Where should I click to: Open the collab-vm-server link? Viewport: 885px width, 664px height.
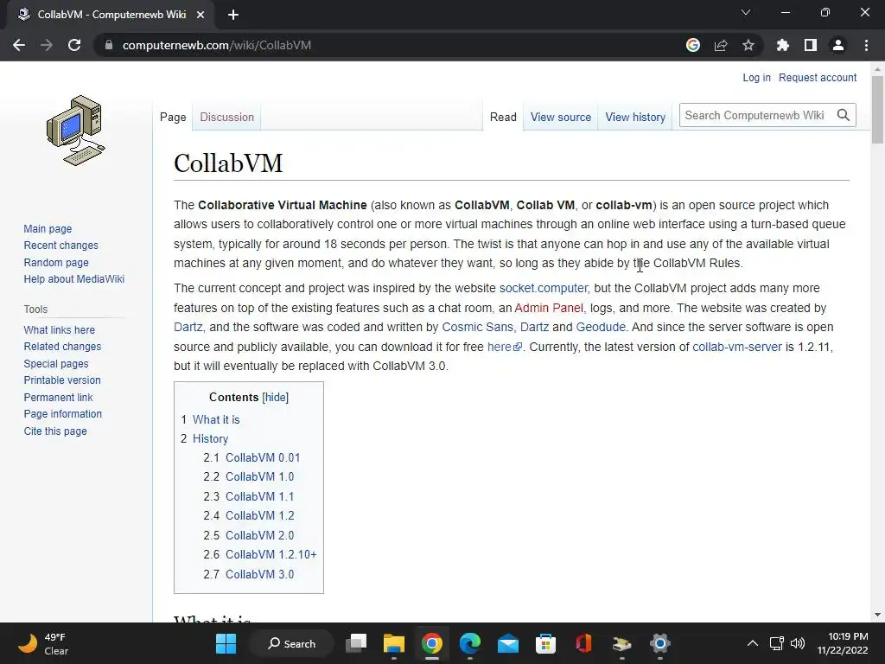pyautogui.click(x=737, y=347)
